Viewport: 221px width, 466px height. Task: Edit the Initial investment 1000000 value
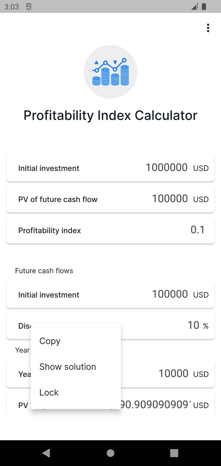click(166, 167)
